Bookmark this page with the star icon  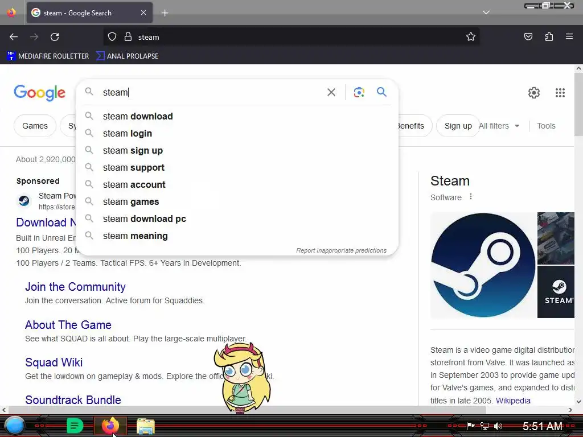pos(471,37)
